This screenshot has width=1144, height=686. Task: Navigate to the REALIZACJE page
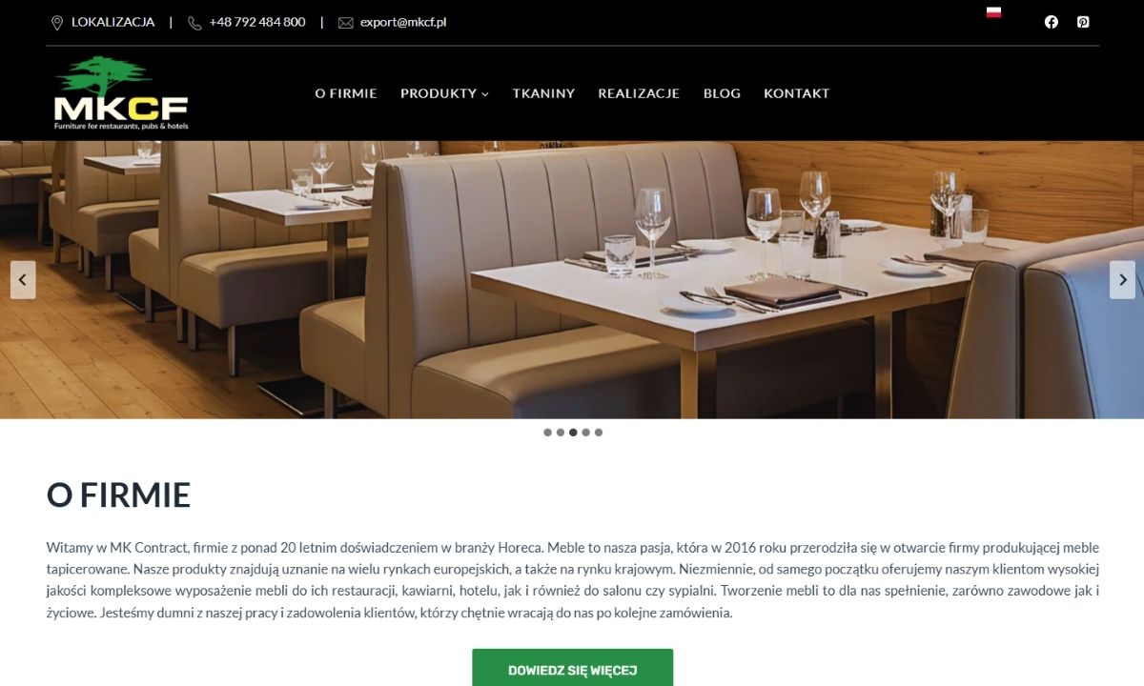(639, 93)
